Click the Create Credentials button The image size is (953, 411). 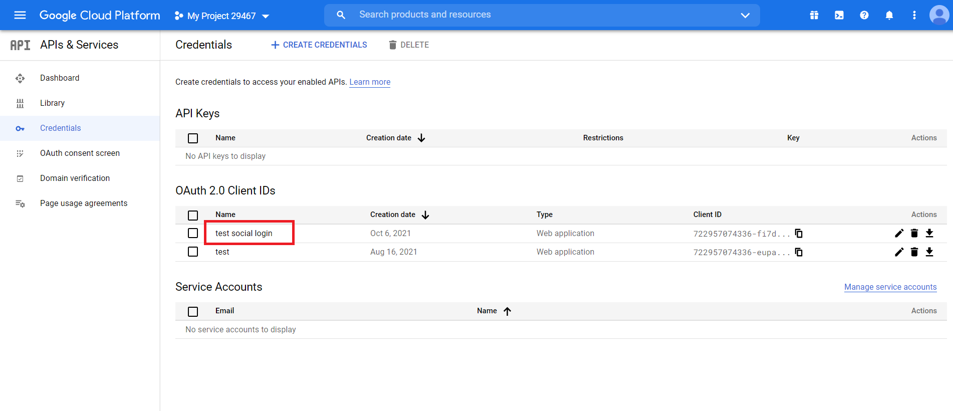(x=319, y=45)
